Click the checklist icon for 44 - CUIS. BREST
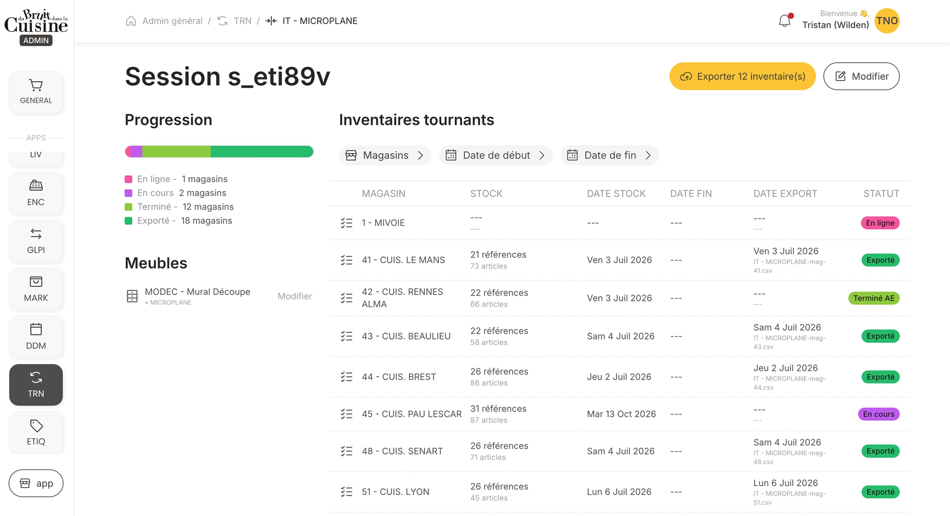 [346, 377]
